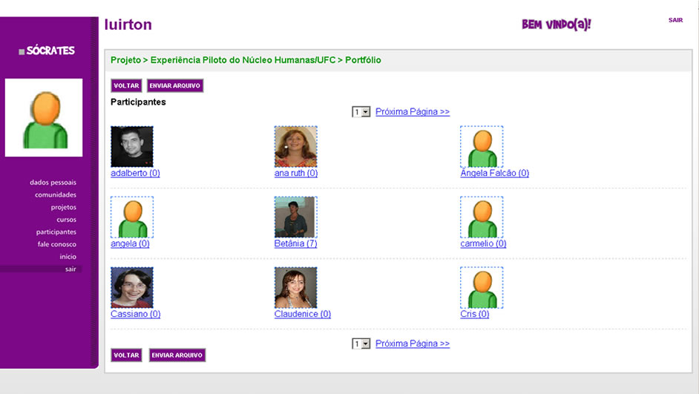This screenshot has height=394, width=699.
Task: Click the top ENVIAR ARQUIVO button
Action: point(175,86)
